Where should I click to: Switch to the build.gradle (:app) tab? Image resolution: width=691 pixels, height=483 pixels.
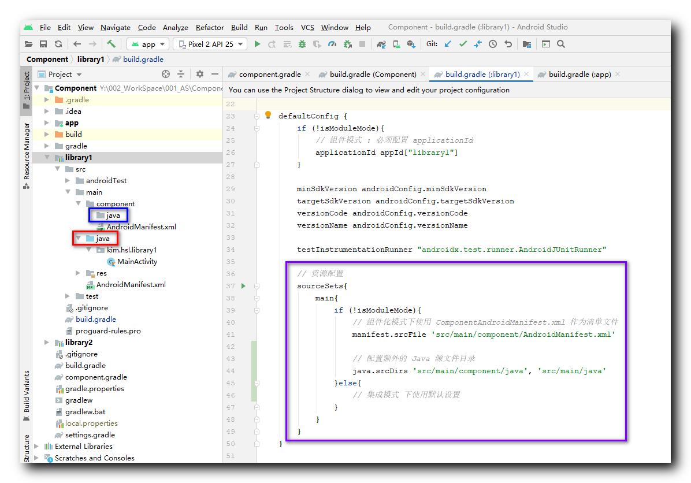point(578,75)
